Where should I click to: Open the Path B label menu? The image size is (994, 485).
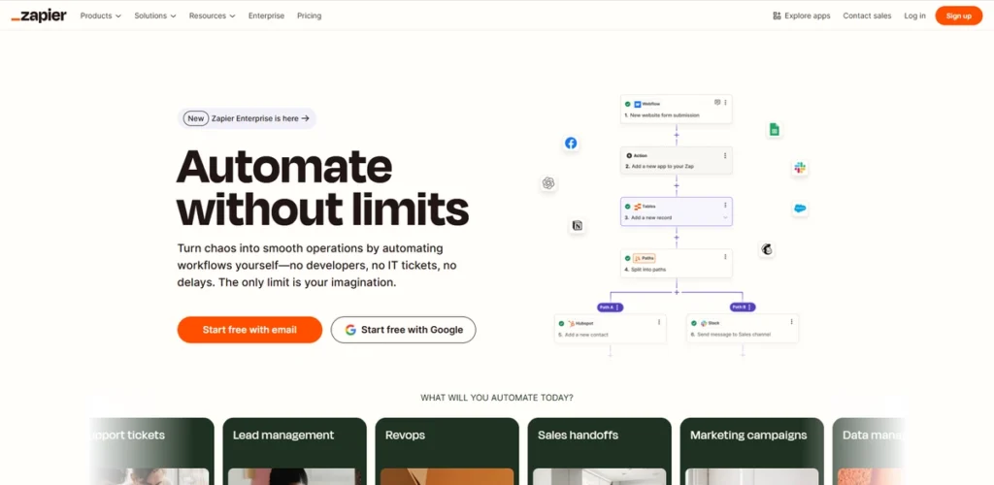[743, 307]
